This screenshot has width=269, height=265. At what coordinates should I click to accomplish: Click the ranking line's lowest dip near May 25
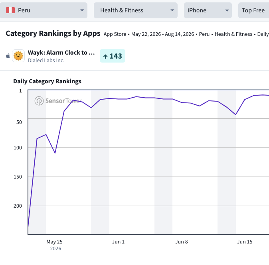click(55, 153)
